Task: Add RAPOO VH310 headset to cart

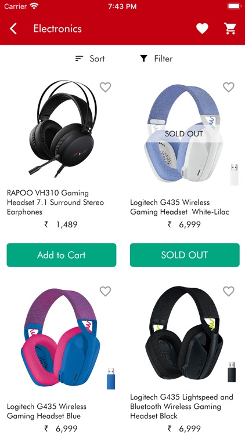Action: pos(62,255)
